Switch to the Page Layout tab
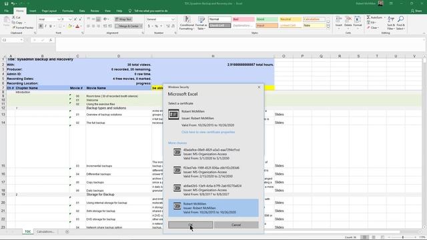 (49, 11)
